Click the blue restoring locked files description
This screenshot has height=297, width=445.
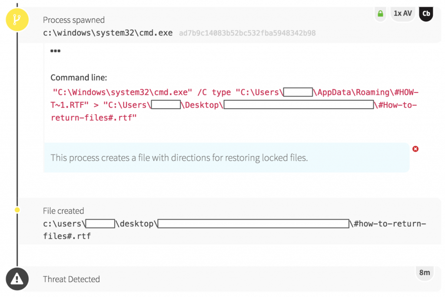[179, 158]
